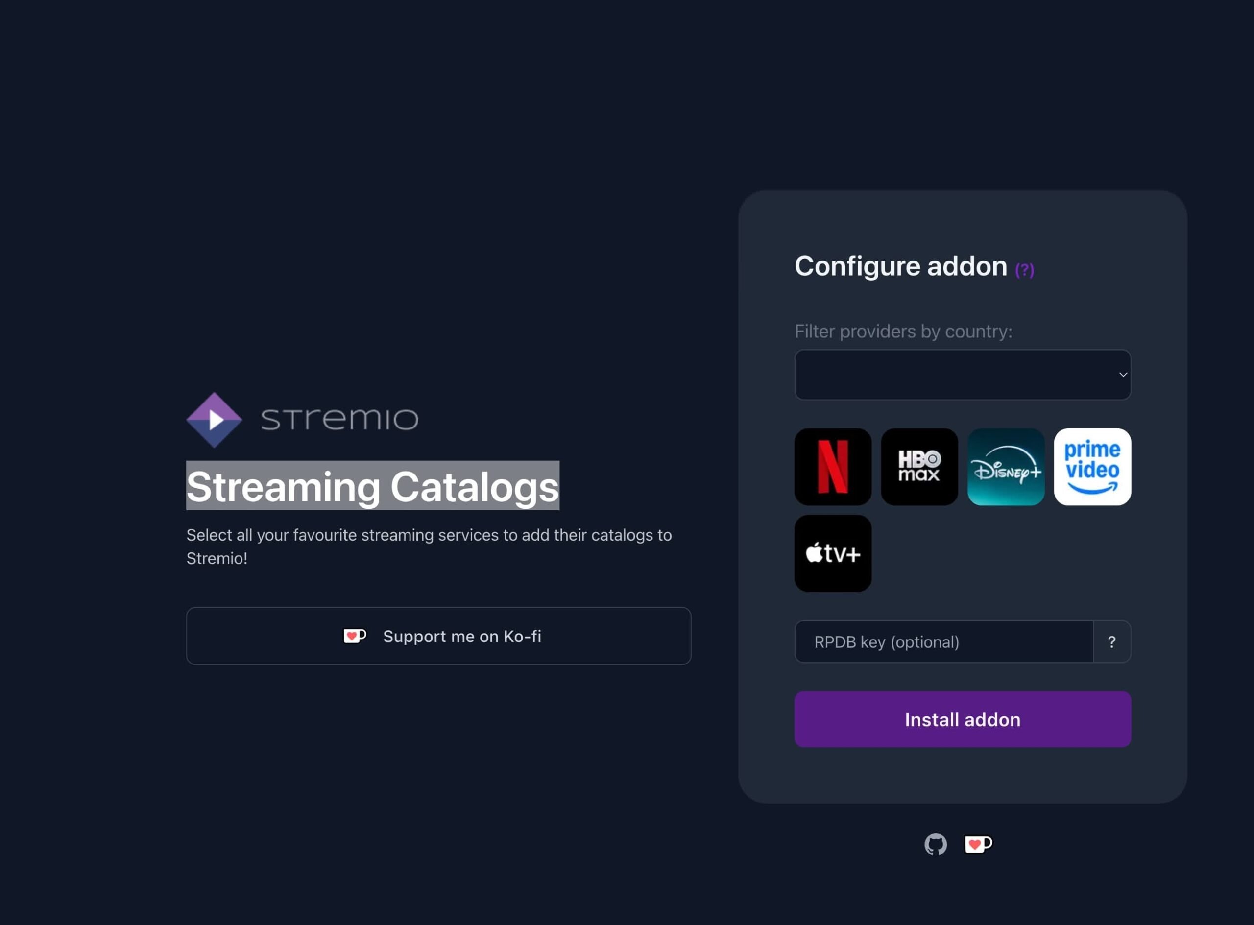Viewport: 1254px width, 925px height.
Task: Click the 'Select all your favourite streaming services' text
Action: point(429,546)
